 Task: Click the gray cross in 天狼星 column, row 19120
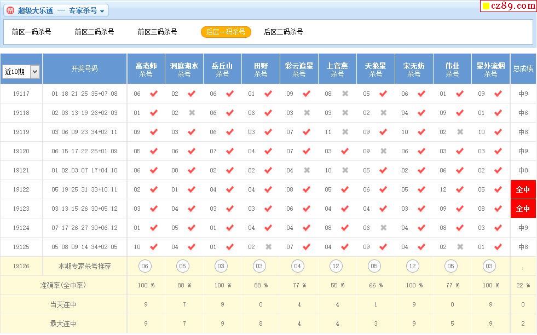(x=384, y=151)
